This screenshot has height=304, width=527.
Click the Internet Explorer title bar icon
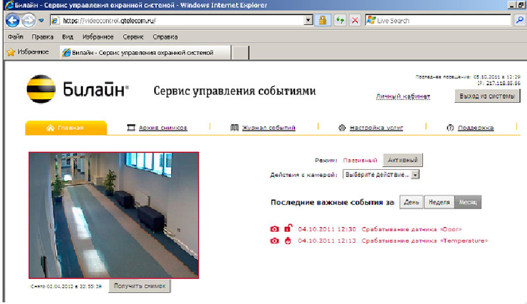[9, 5]
